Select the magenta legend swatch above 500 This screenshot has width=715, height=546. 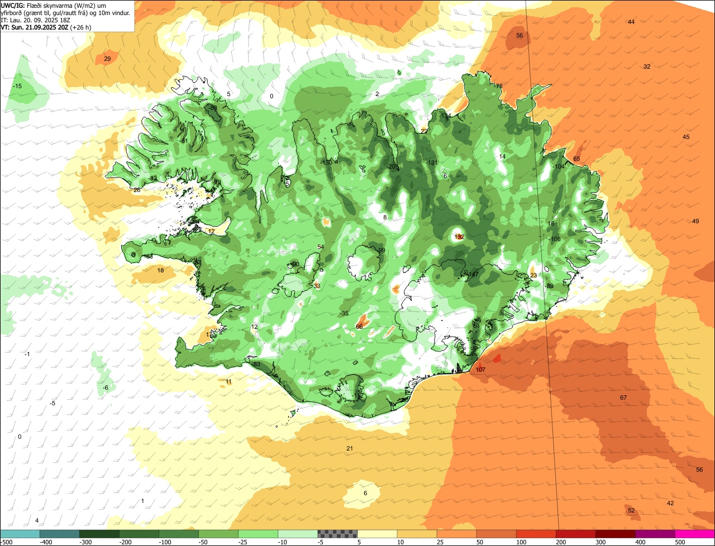tap(695, 534)
